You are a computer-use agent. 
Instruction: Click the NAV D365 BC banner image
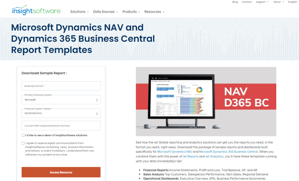[x=206, y=101]
